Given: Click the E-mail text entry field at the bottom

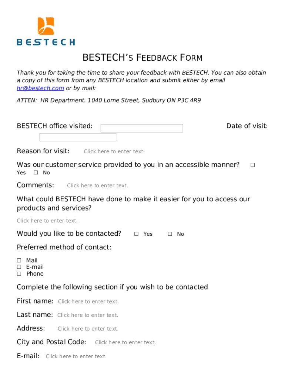Looking at the screenshot, I should click(x=76, y=356).
